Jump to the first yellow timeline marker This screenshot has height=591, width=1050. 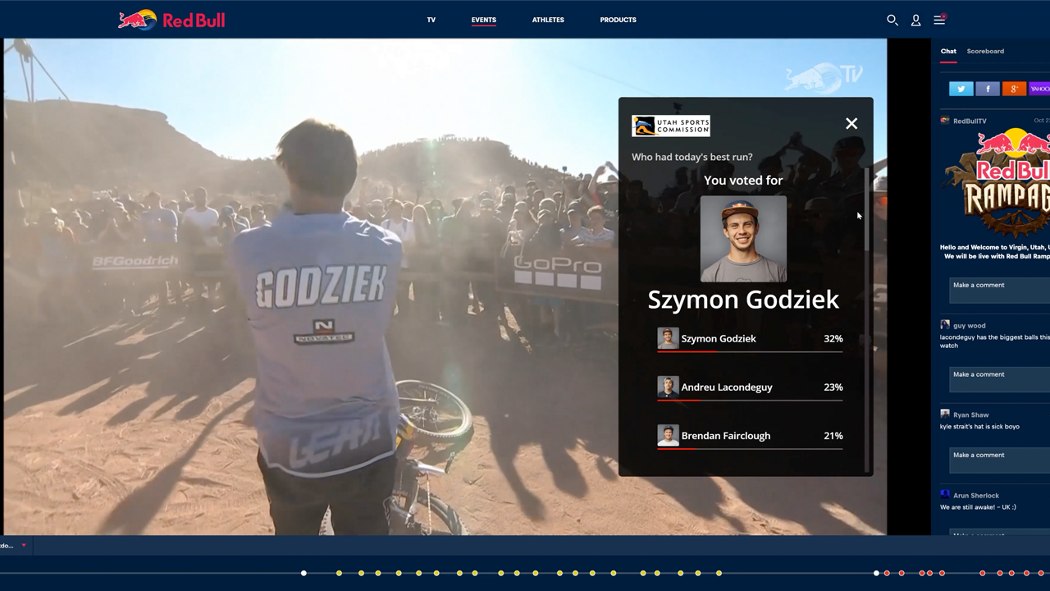pos(339,573)
